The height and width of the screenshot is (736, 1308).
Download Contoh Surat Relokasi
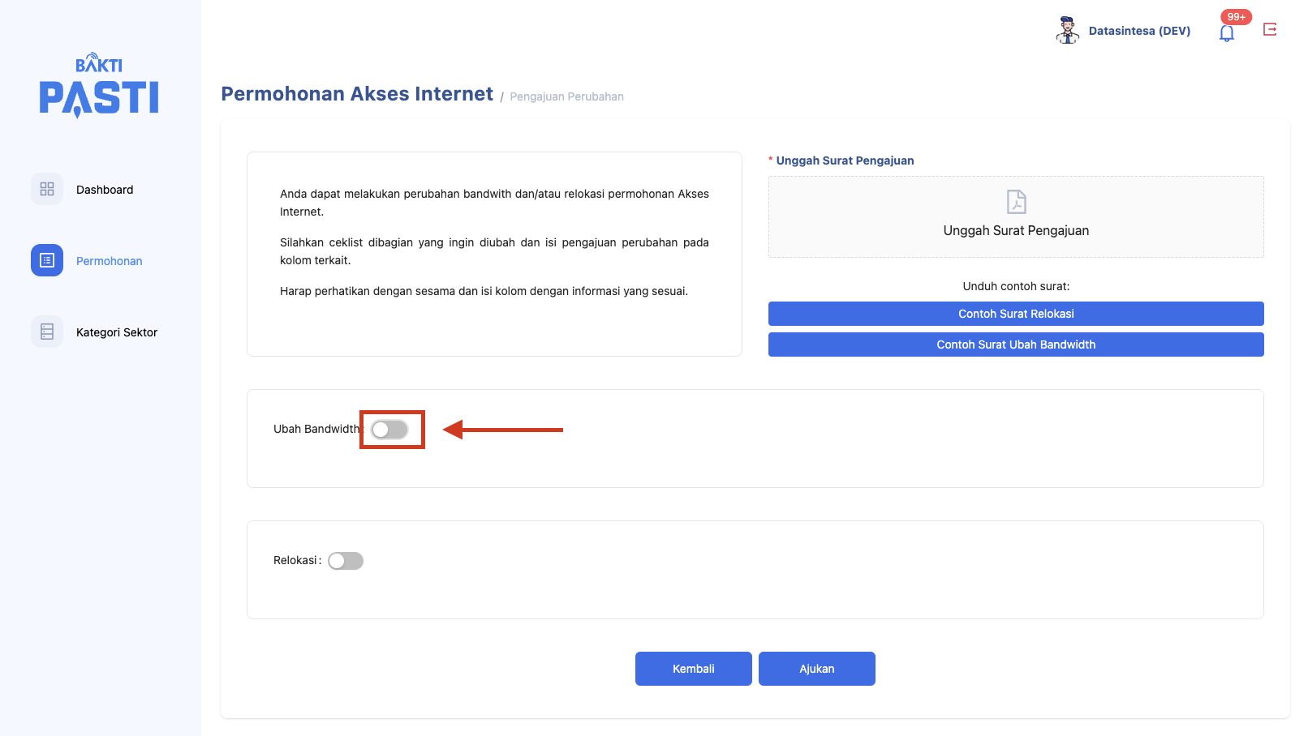tap(1016, 314)
